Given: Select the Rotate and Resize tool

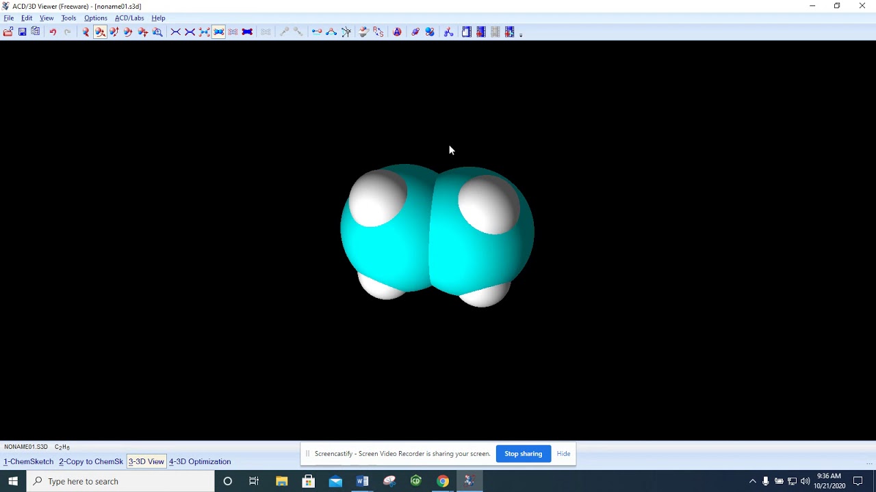Looking at the screenshot, I should click(x=114, y=32).
